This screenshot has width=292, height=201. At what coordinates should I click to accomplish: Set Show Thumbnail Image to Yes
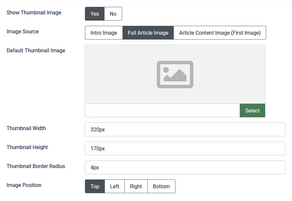coord(95,14)
